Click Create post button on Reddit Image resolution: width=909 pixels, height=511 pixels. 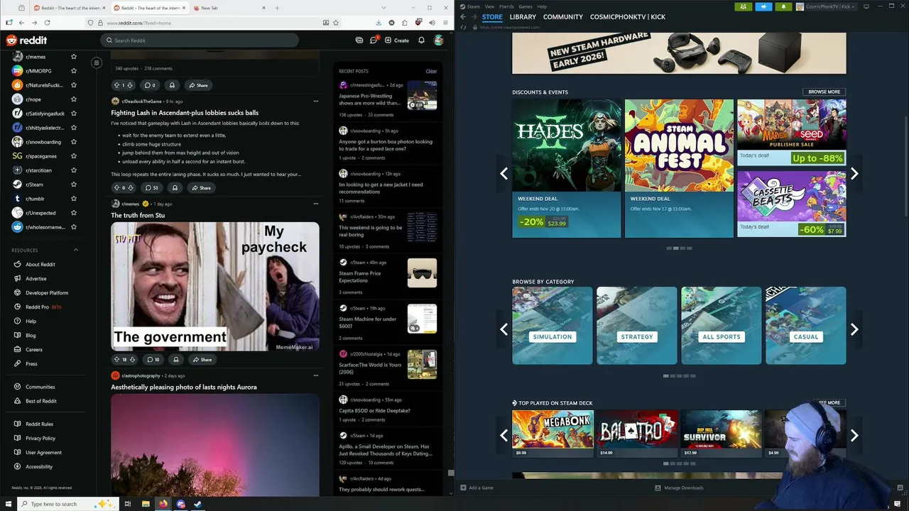(x=397, y=40)
